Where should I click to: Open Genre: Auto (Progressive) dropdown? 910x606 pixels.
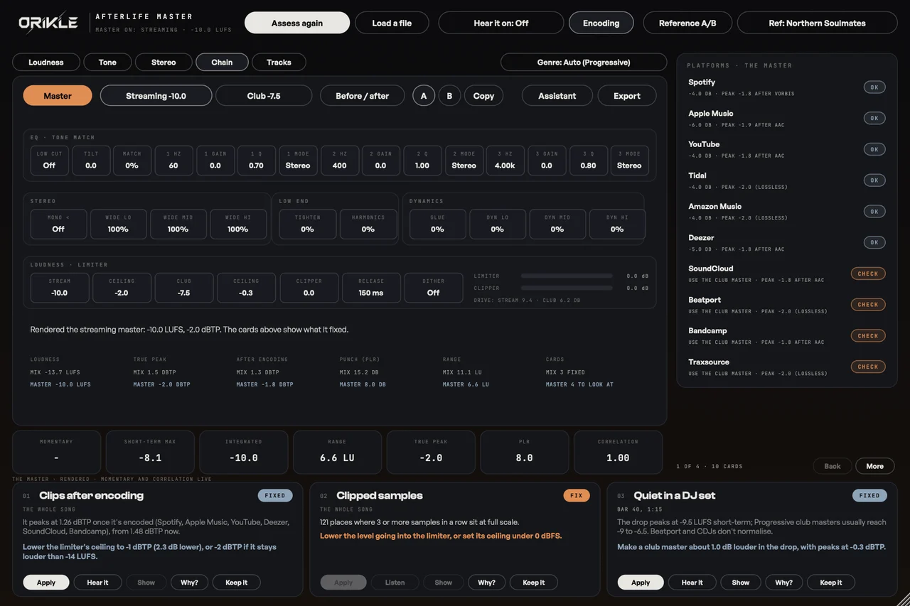click(x=584, y=63)
